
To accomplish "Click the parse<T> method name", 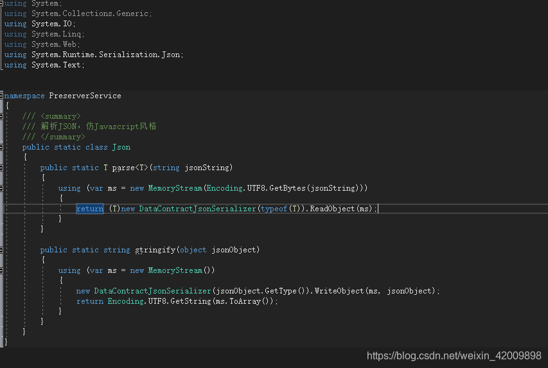I will pyautogui.click(x=130, y=168).
